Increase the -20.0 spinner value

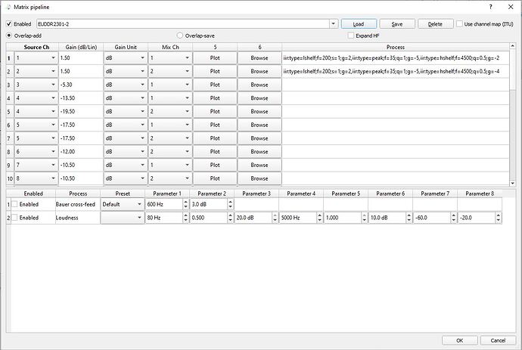pos(498,215)
